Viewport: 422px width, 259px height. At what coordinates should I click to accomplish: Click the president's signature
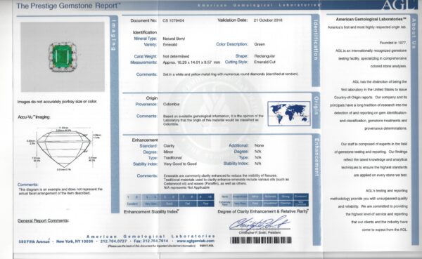[260, 223]
